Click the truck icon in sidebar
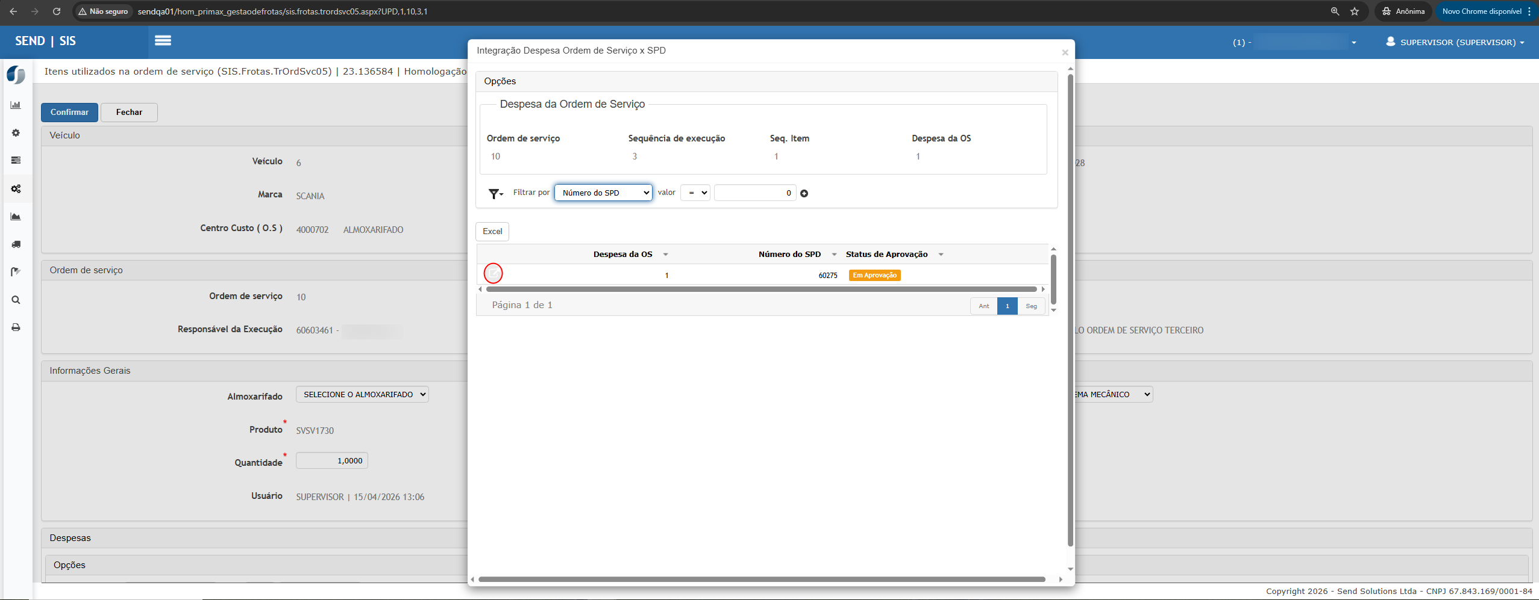Viewport: 1539px width, 600px height. pos(16,244)
